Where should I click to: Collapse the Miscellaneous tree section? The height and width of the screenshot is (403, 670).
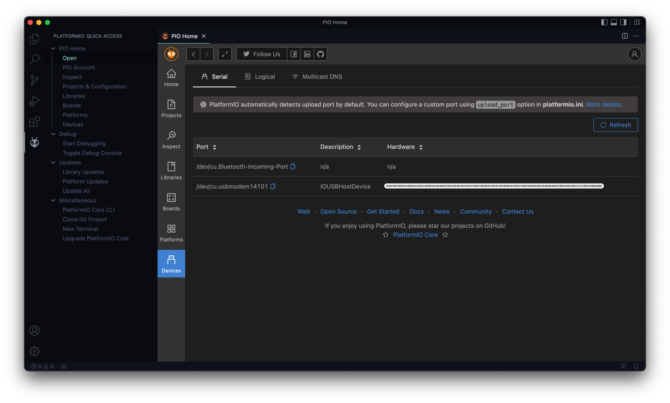(x=54, y=200)
